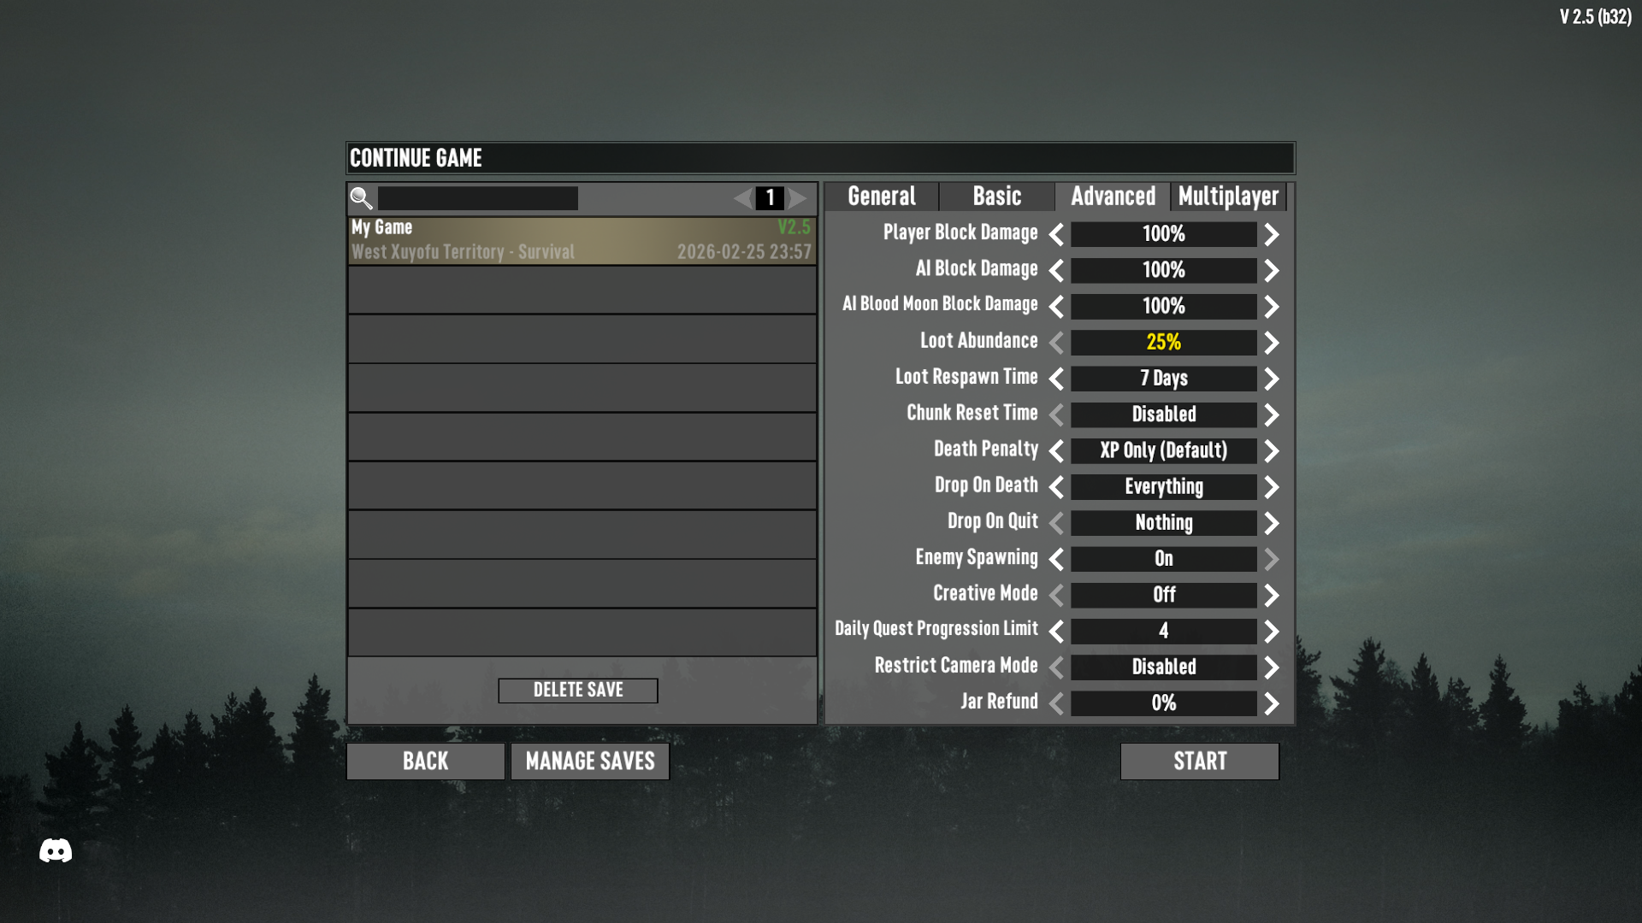Go to previous saves page arrow
Viewport: 1642px width, 923px height.
point(742,198)
